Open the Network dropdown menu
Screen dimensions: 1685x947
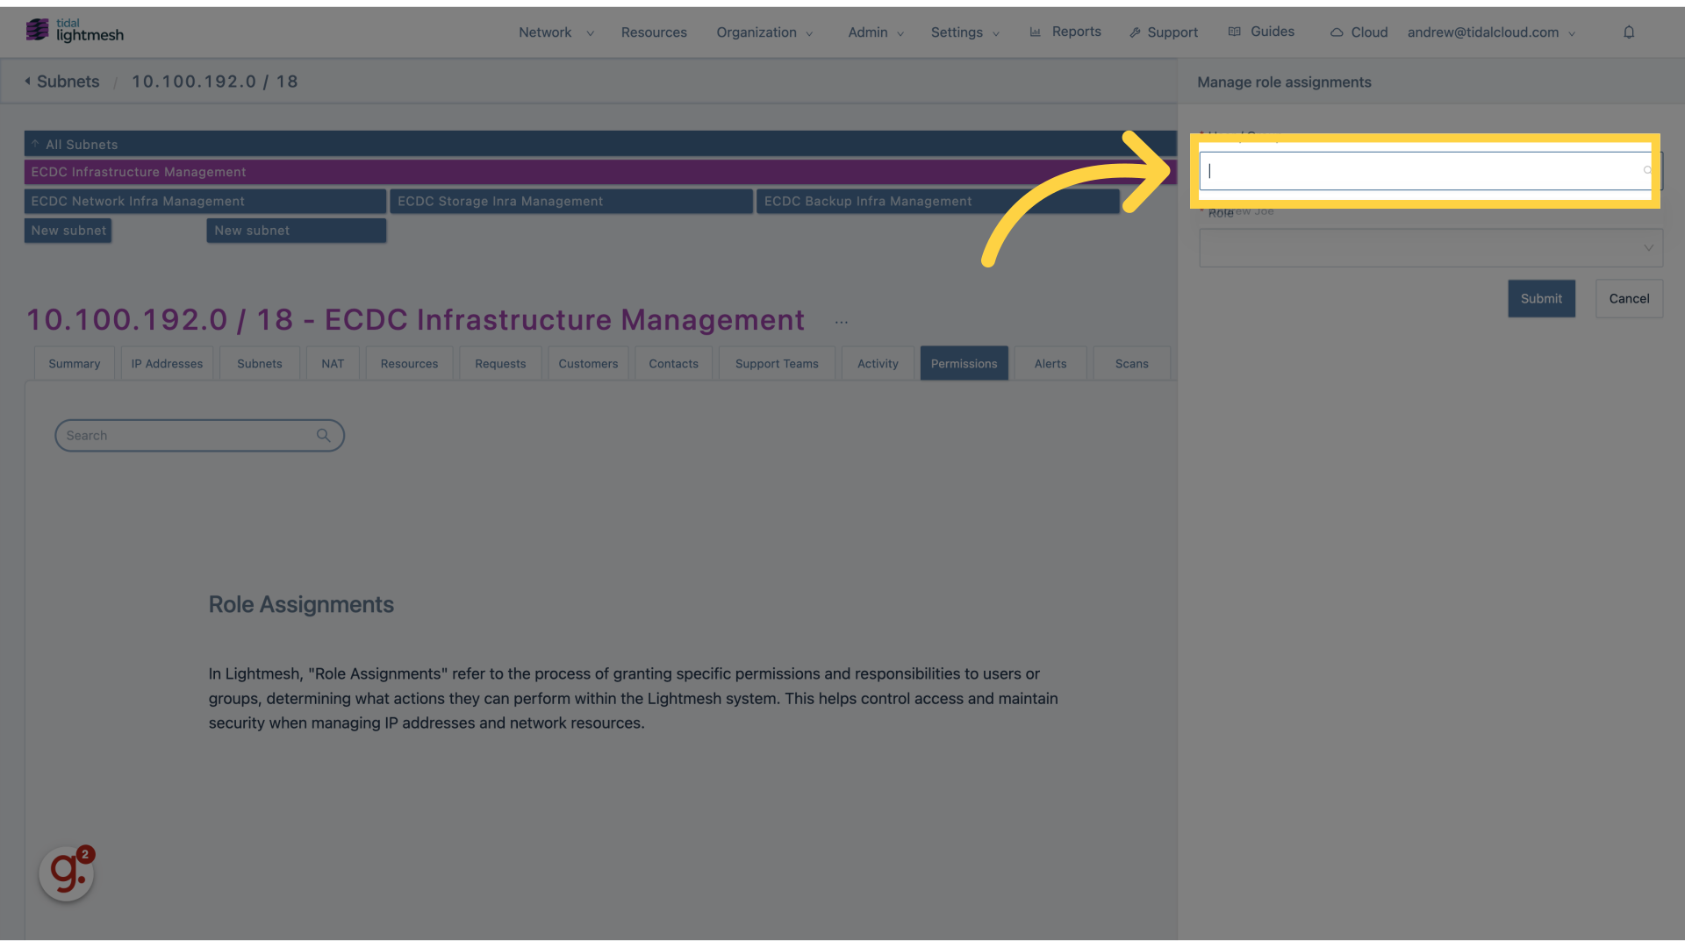pyautogui.click(x=556, y=32)
